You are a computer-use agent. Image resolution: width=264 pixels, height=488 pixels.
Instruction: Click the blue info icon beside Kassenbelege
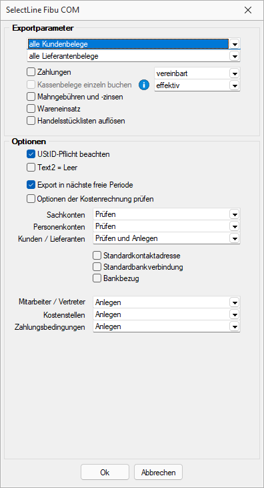(x=144, y=85)
